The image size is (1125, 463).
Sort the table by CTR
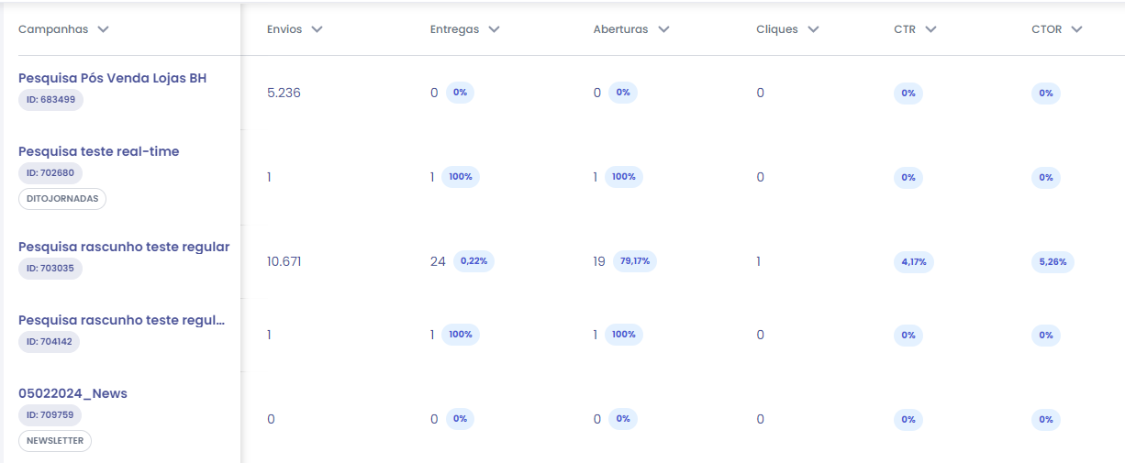pyautogui.click(x=930, y=29)
